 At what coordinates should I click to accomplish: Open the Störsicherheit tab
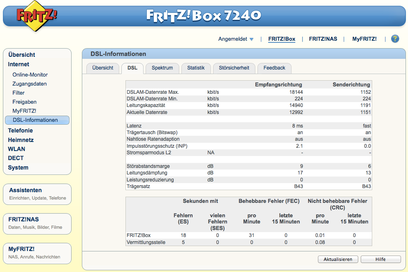point(234,68)
